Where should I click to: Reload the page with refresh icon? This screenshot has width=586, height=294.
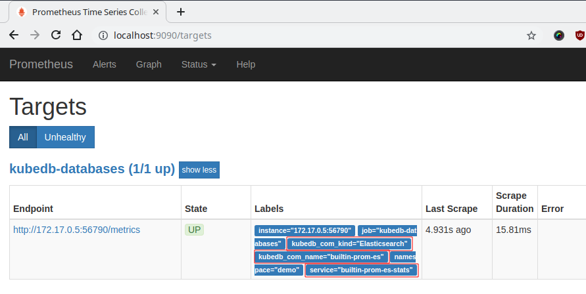click(x=56, y=35)
